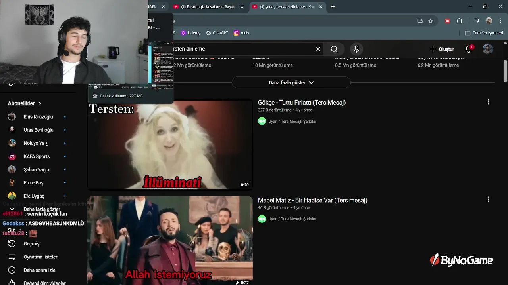Open YouTube notifications bell

(x=469, y=49)
